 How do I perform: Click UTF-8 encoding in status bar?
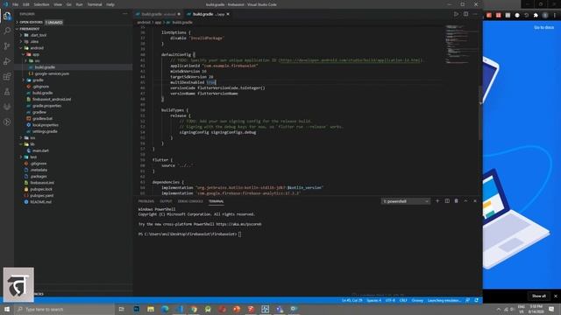coord(390,300)
